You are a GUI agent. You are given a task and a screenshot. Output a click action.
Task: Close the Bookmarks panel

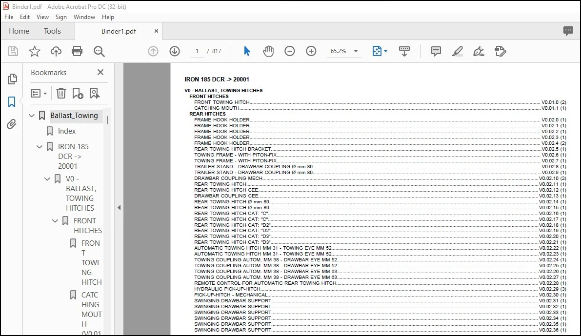point(100,72)
